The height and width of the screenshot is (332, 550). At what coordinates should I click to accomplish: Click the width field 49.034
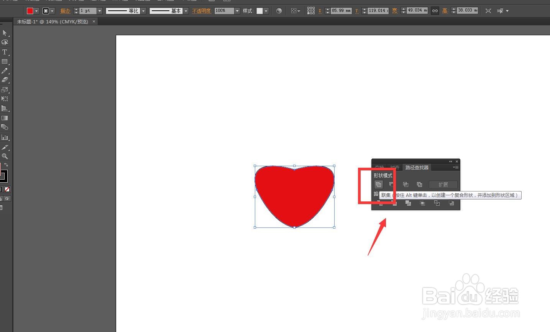click(417, 11)
